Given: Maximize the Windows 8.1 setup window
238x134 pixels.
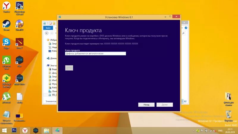Looking at the screenshot, I should click(170, 17).
